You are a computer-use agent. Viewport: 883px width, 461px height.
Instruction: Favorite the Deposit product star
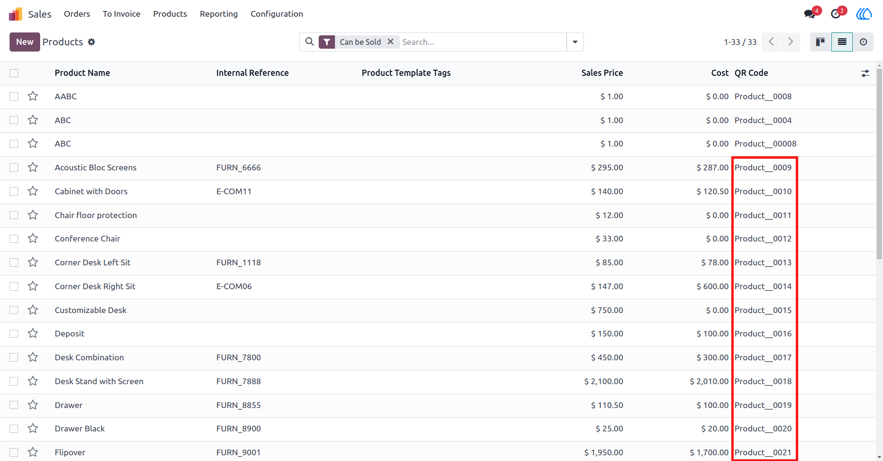(33, 334)
